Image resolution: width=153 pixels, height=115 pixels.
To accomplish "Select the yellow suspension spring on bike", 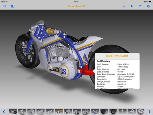I will (50, 31).
